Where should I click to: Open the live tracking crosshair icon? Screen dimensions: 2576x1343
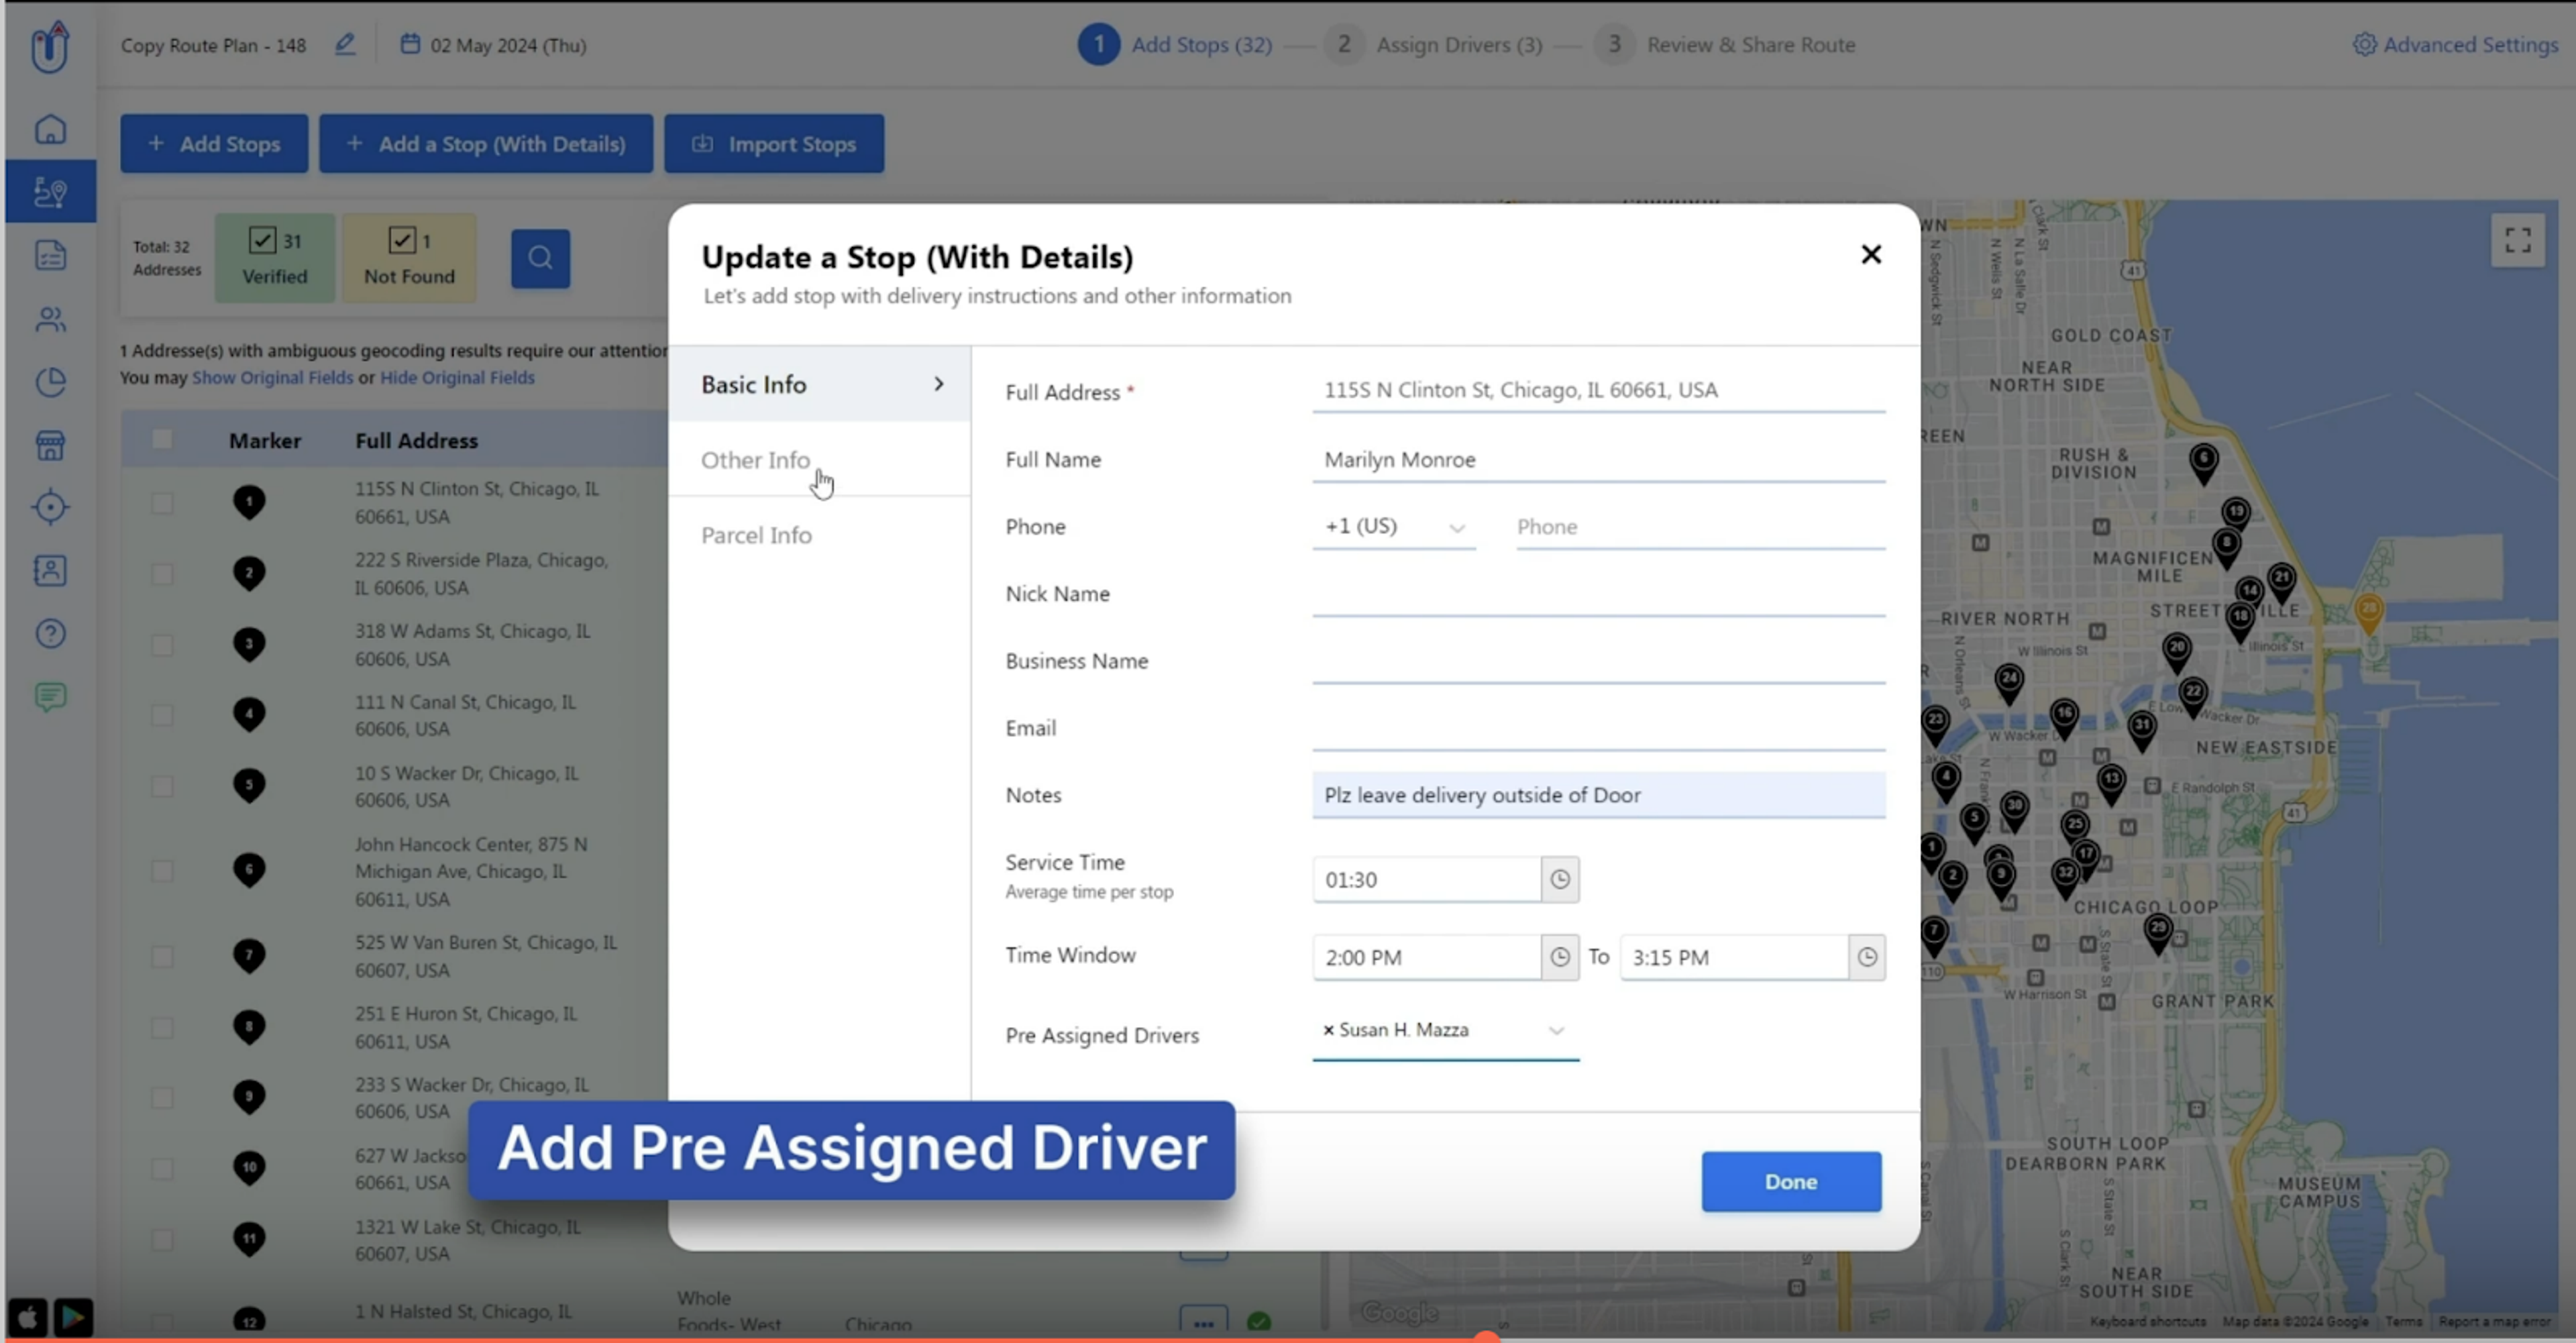[51, 508]
